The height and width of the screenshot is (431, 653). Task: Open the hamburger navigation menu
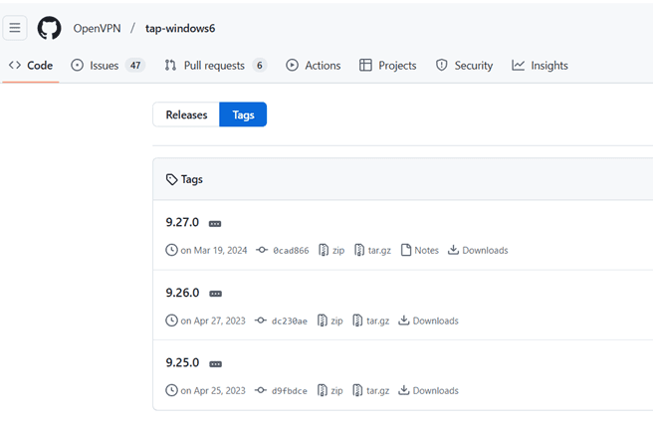15,28
